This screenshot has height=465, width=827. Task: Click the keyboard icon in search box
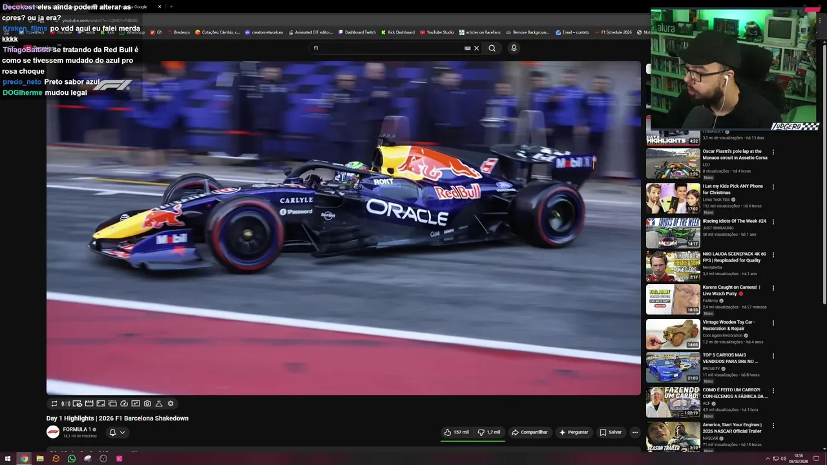[467, 48]
